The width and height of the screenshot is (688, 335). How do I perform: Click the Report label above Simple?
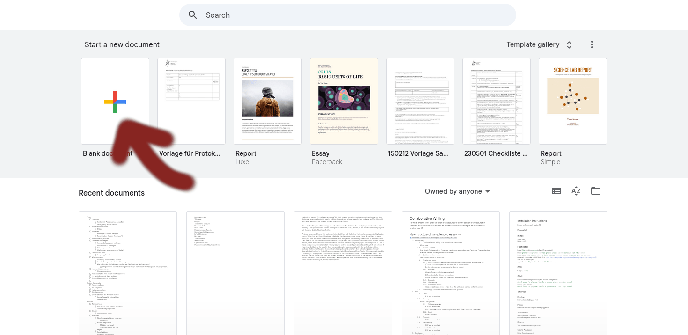point(551,153)
